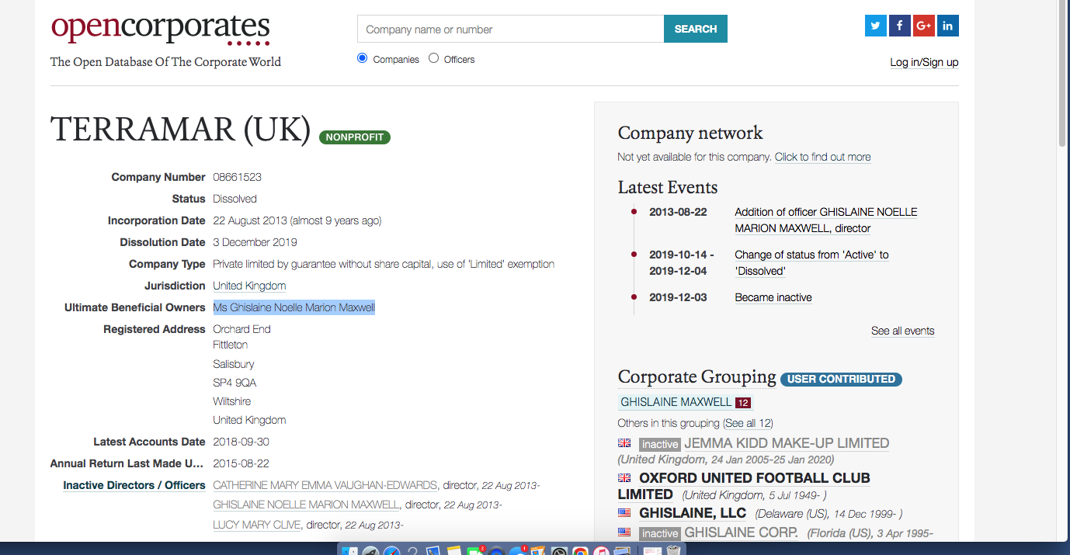Open officer Lucy Mary Clive
1070x555 pixels.
coord(257,525)
